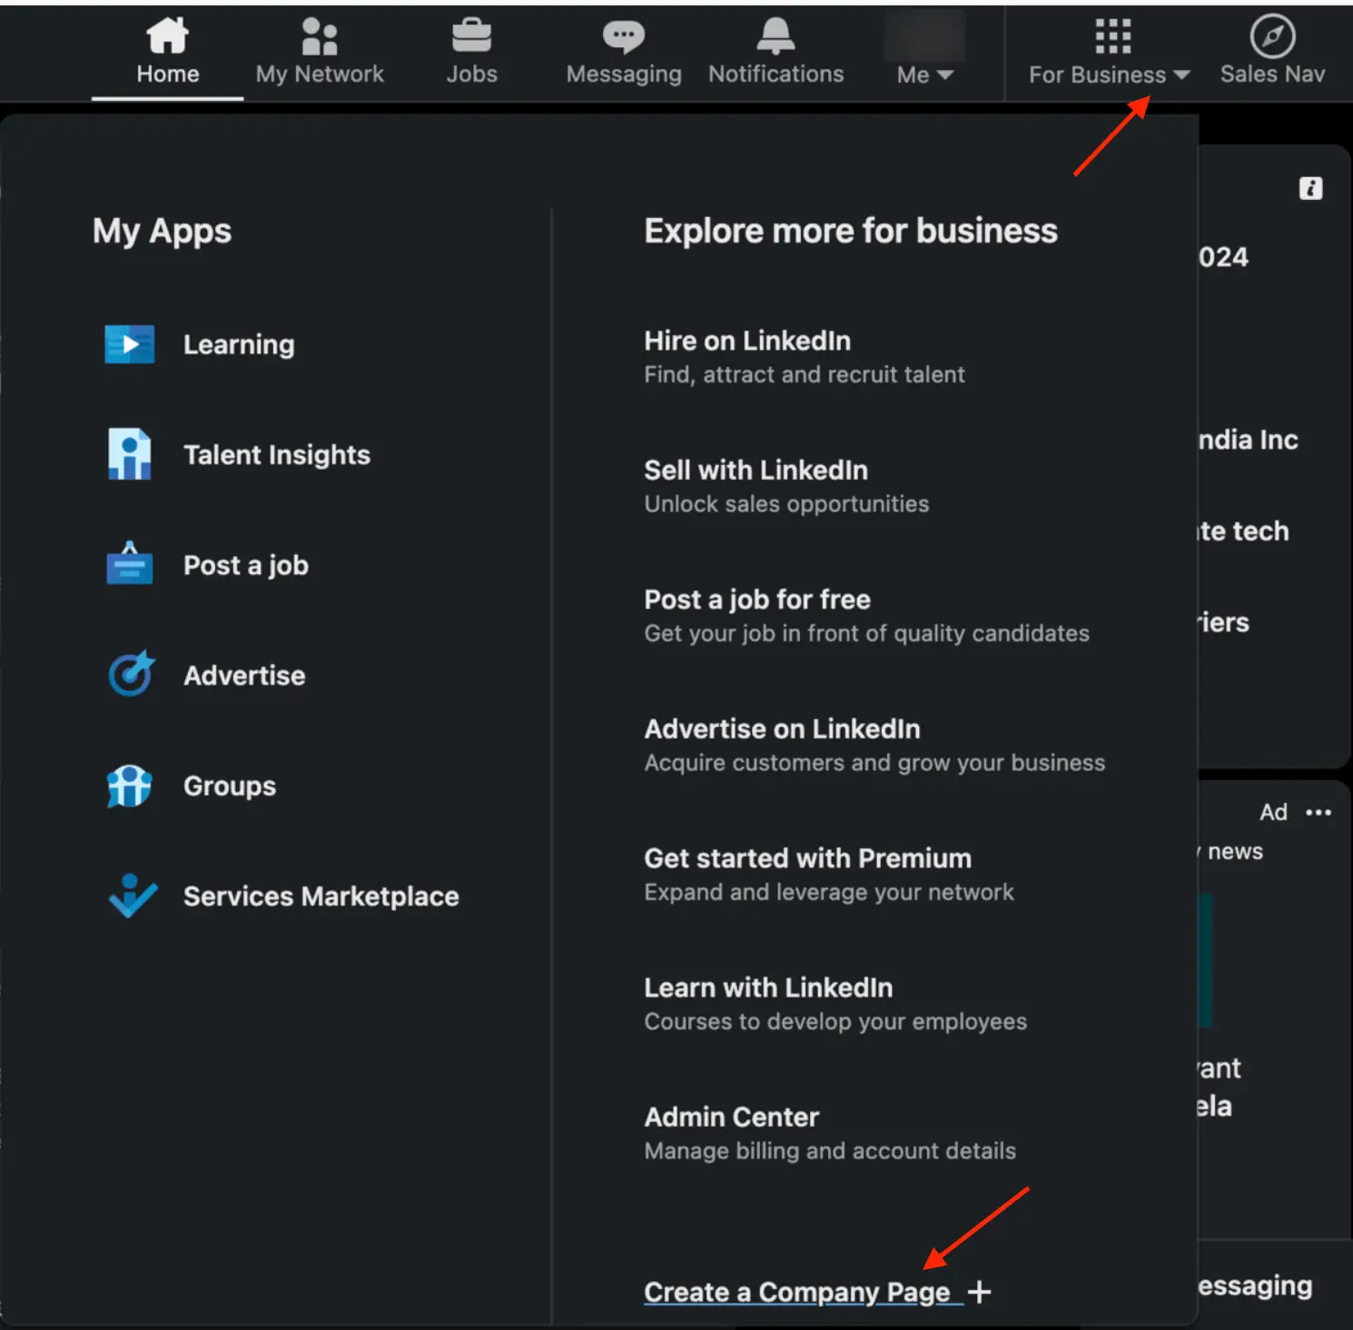Open the Admin Center link

(x=732, y=1117)
